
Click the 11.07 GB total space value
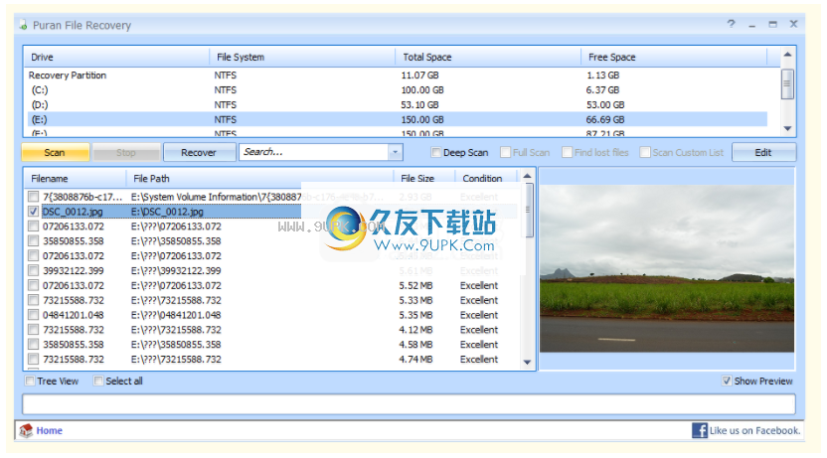tap(419, 76)
